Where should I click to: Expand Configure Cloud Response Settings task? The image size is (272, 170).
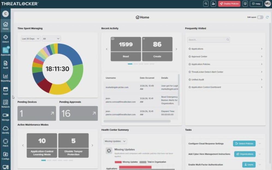(x=260, y=143)
